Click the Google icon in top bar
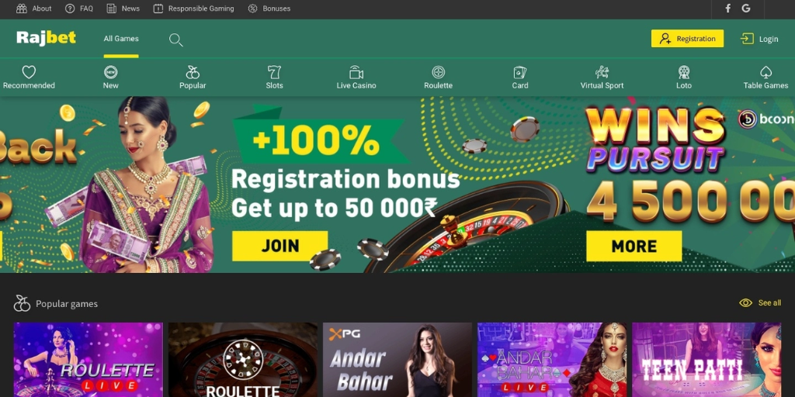 [746, 8]
